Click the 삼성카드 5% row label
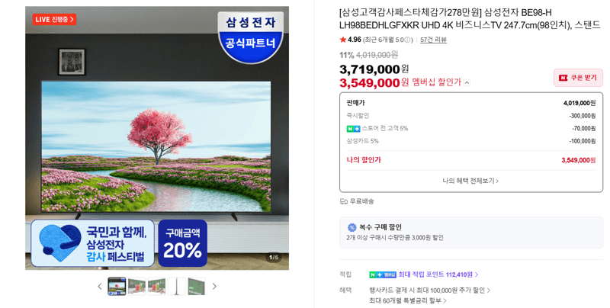The image size is (610, 308). (x=362, y=141)
